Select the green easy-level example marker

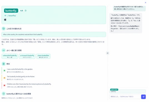(4, 70)
